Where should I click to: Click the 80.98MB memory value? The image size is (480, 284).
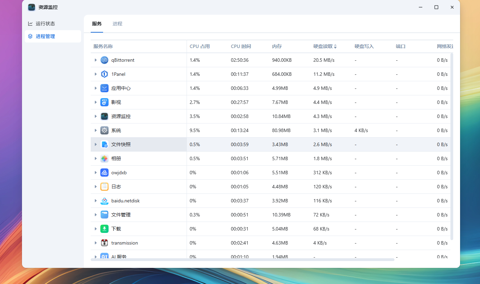[x=281, y=130]
